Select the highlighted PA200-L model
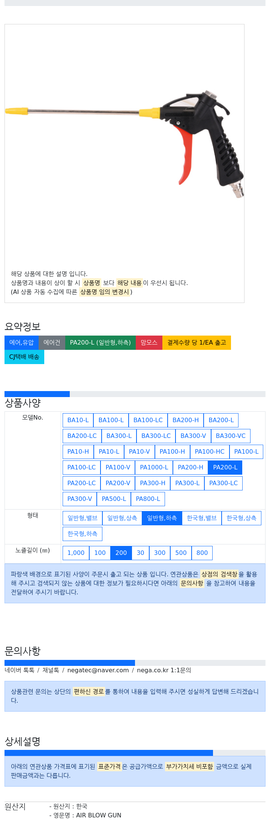The height and width of the screenshot is (820, 270). (x=225, y=468)
